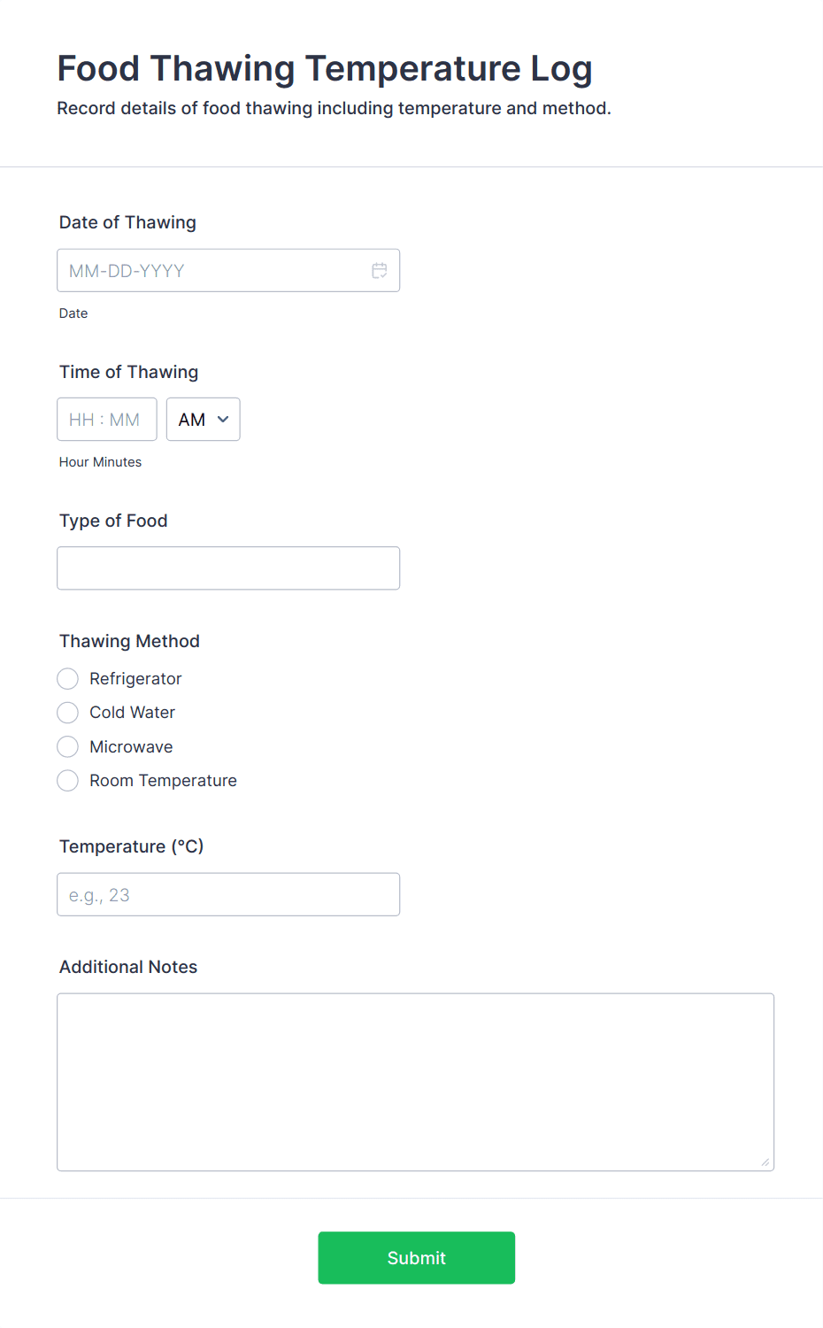Click the Food Thawing Temperature Log heading
Viewport: 823px width, 1328px height.
click(324, 68)
